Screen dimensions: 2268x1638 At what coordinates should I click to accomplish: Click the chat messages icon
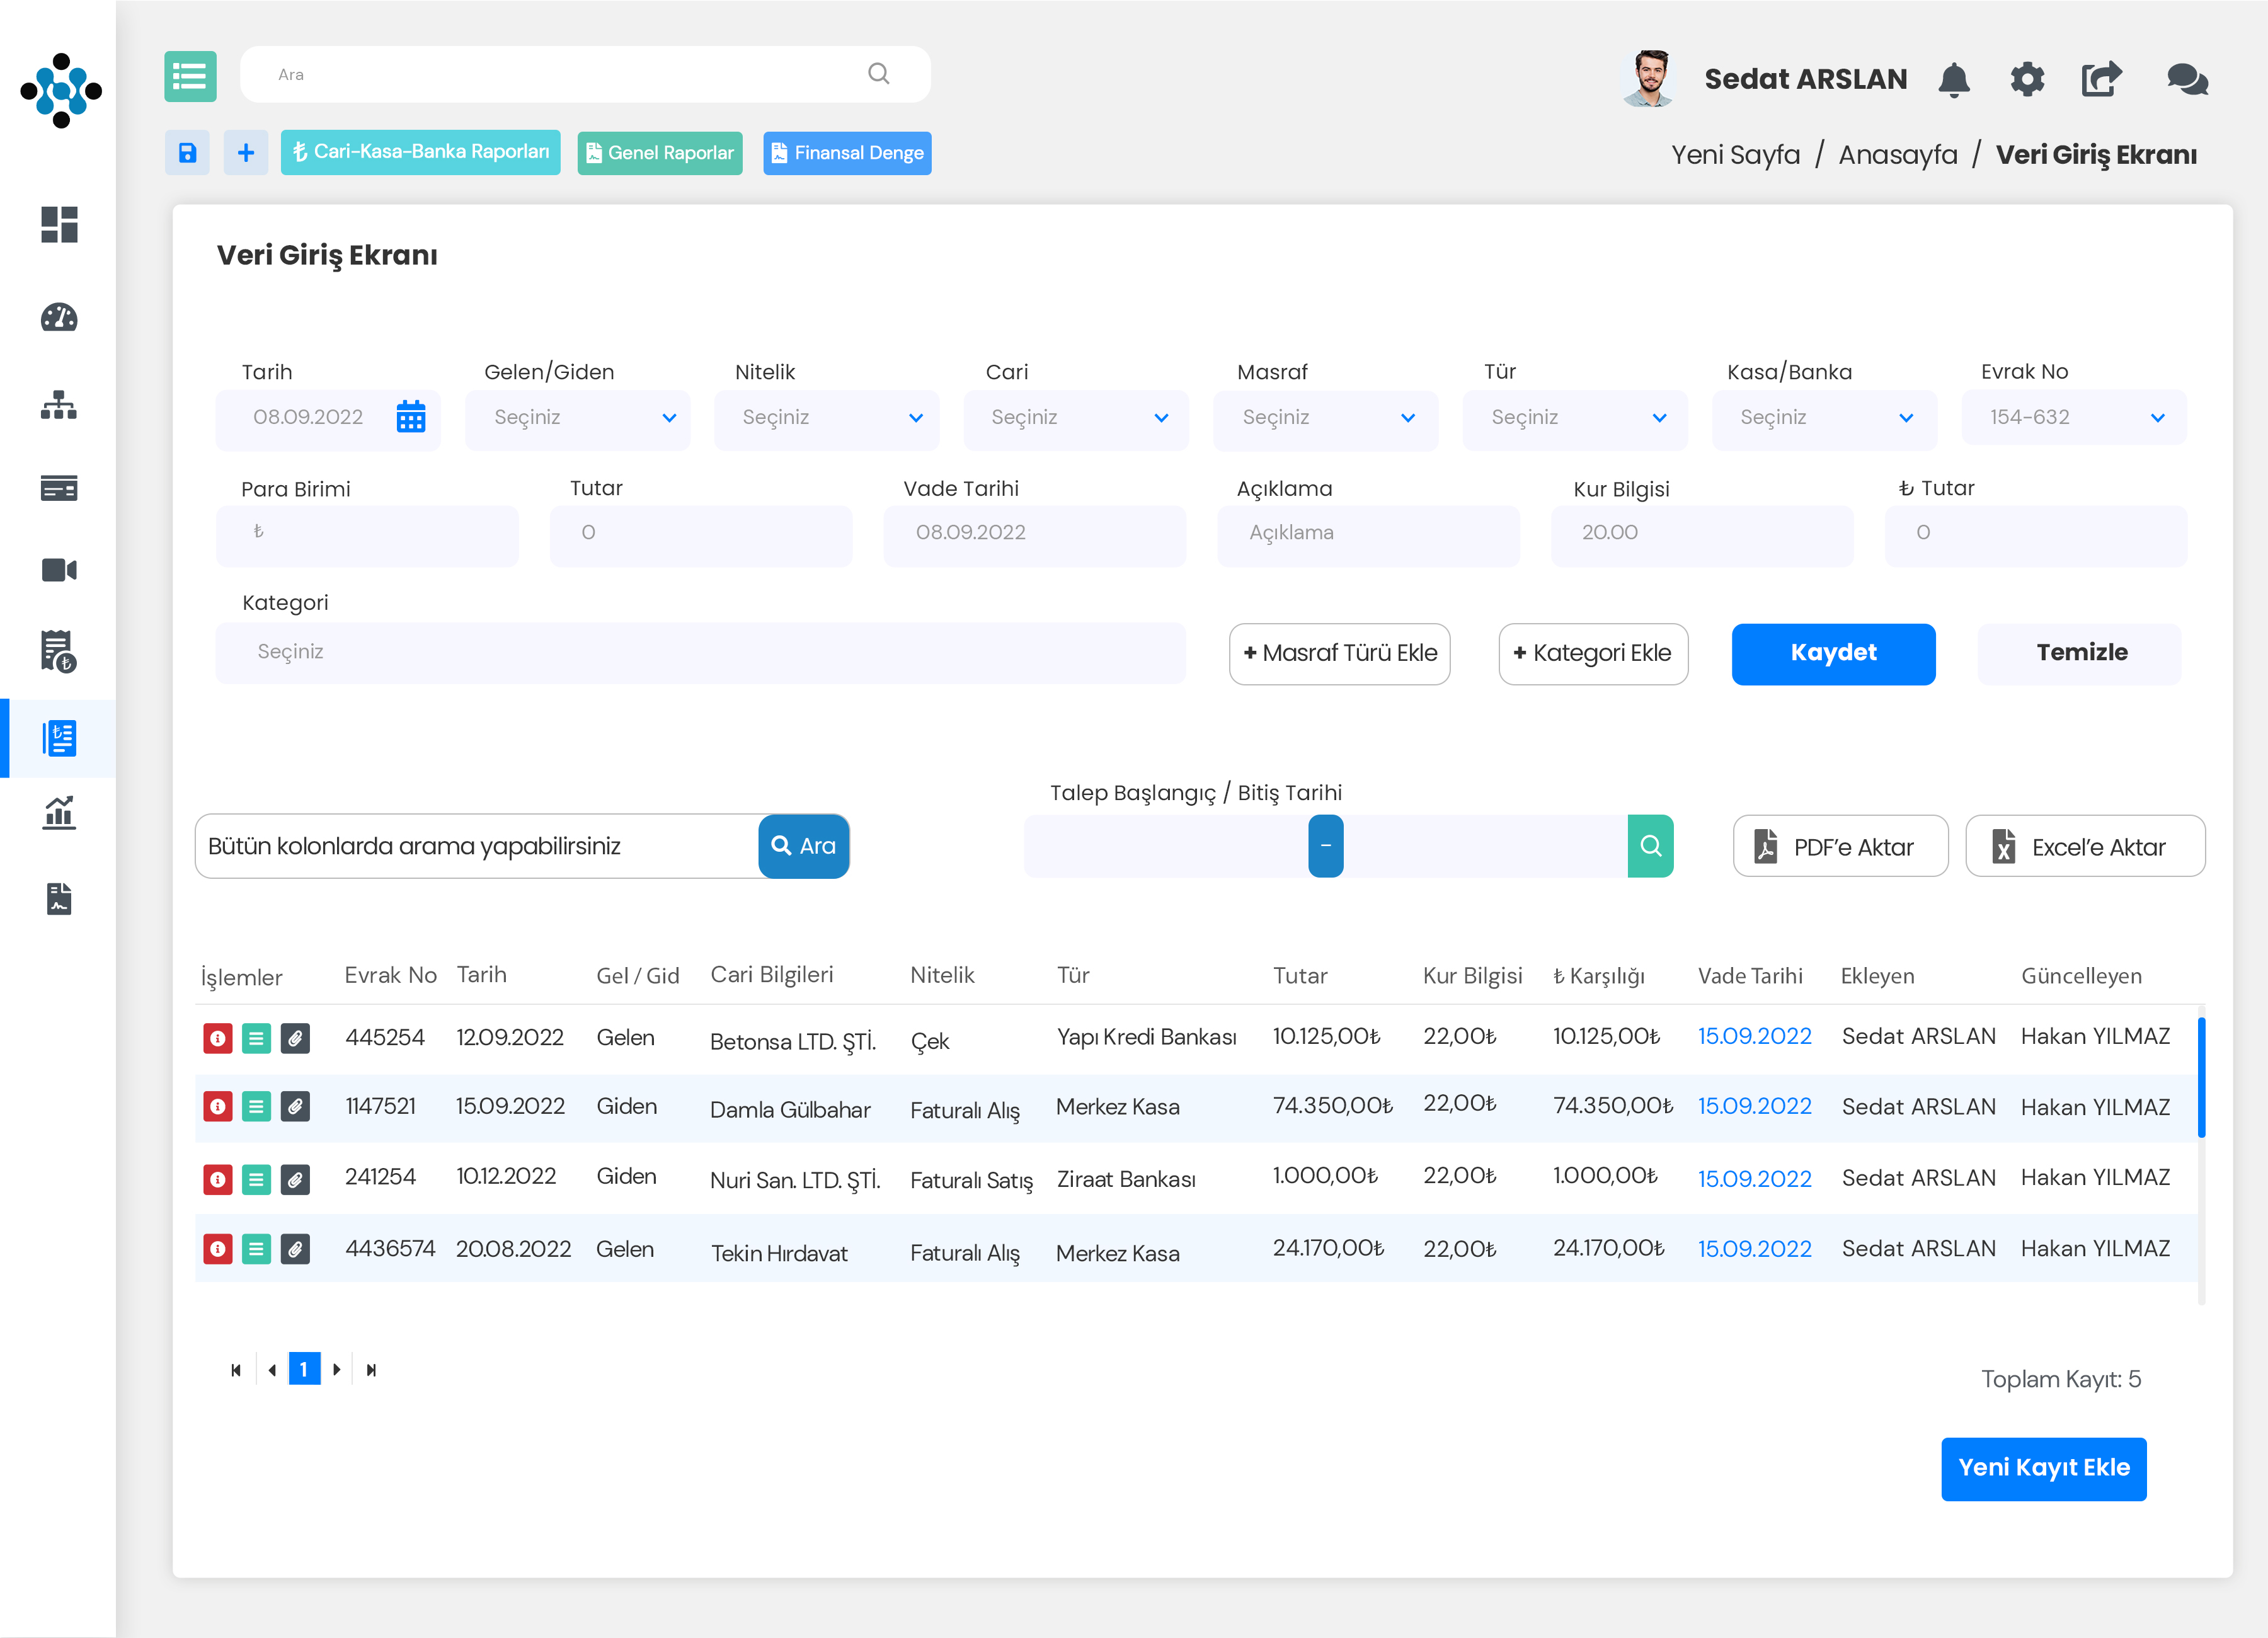(x=2187, y=79)
